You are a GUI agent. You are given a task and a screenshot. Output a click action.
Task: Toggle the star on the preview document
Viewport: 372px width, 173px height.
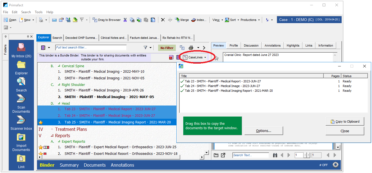(217, 58)
